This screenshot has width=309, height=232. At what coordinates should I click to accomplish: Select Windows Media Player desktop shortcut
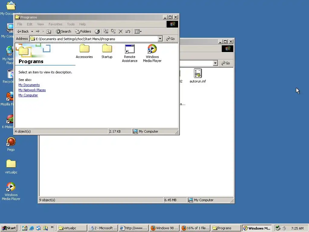click(11, 191)
